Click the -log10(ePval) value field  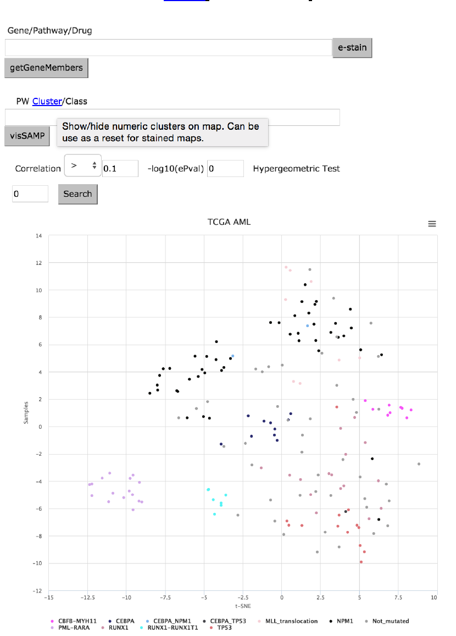pyautogui.click(x=225, y=169)
